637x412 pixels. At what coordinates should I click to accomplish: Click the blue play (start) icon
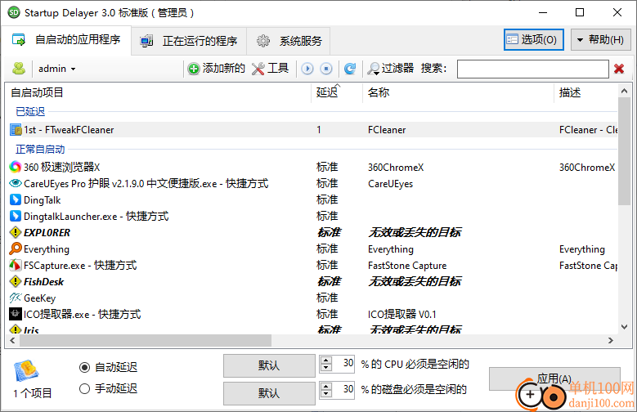point(307,69)
